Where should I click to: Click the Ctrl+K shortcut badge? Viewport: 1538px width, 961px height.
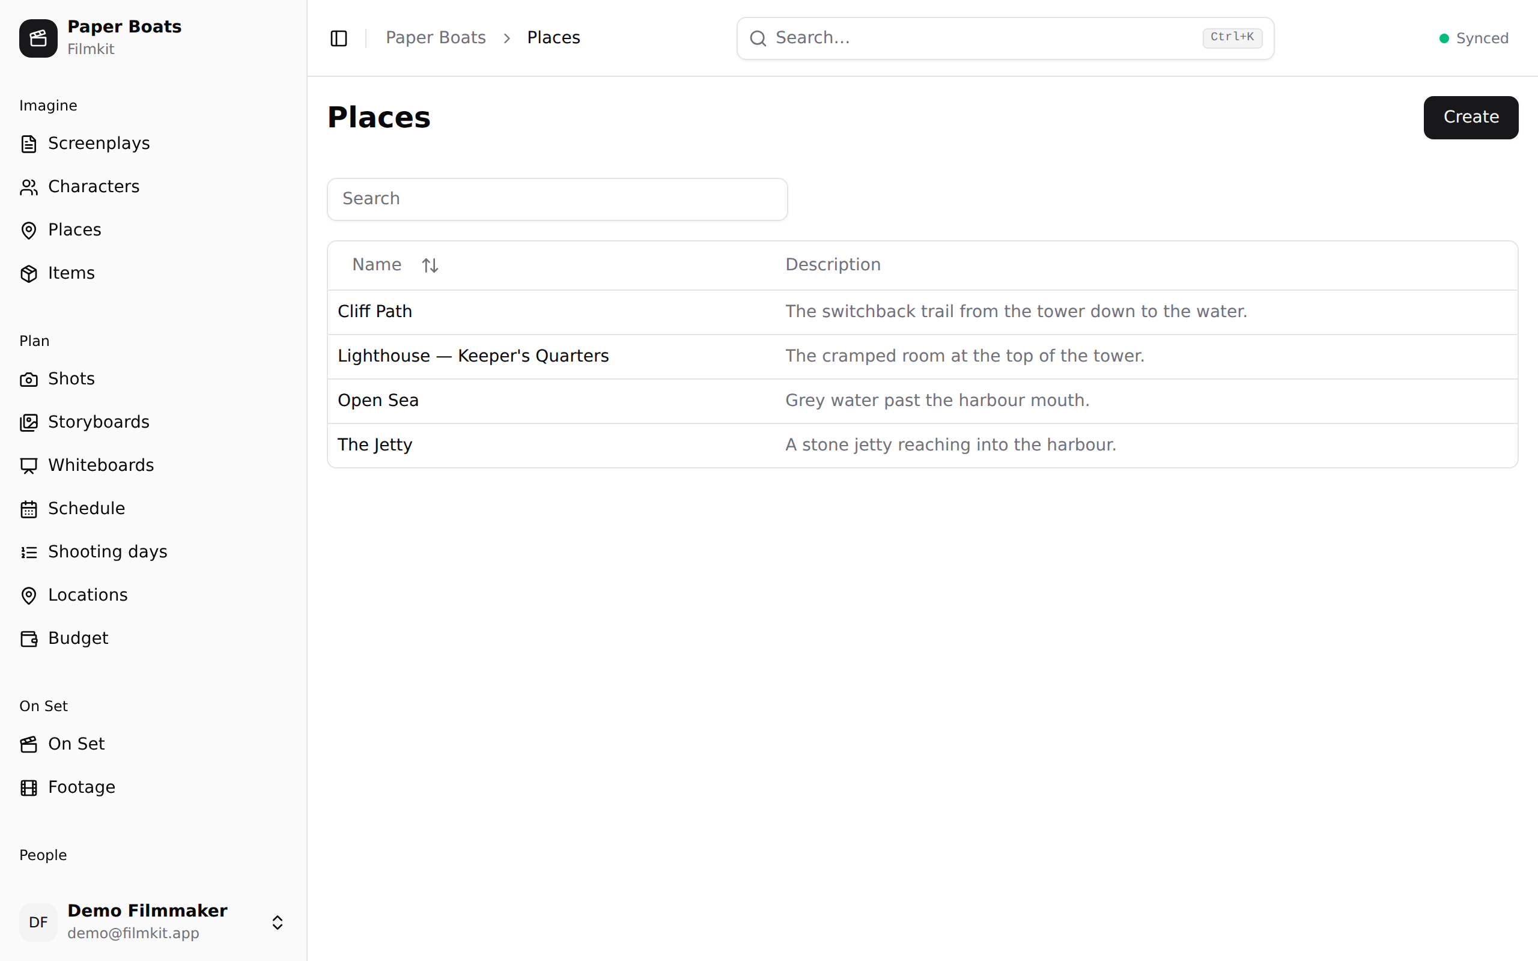pos(1232,37)
